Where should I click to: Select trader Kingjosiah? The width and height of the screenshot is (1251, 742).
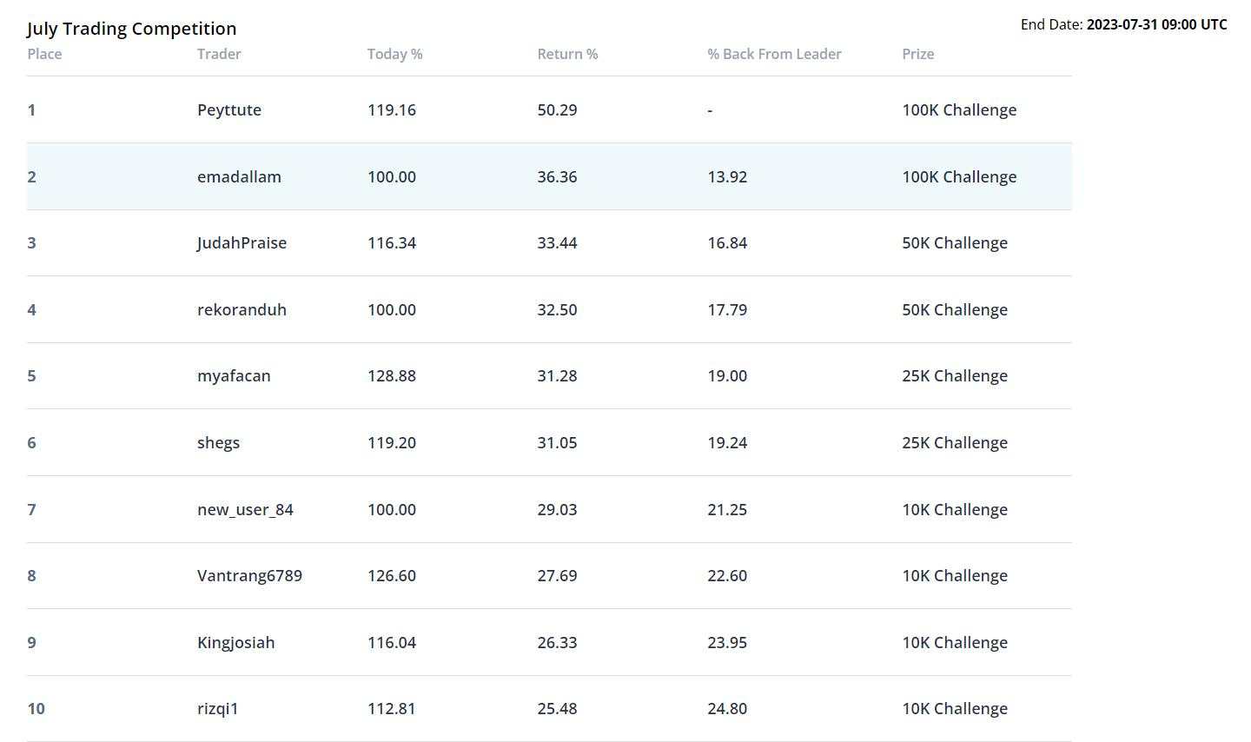coord(235,642)
